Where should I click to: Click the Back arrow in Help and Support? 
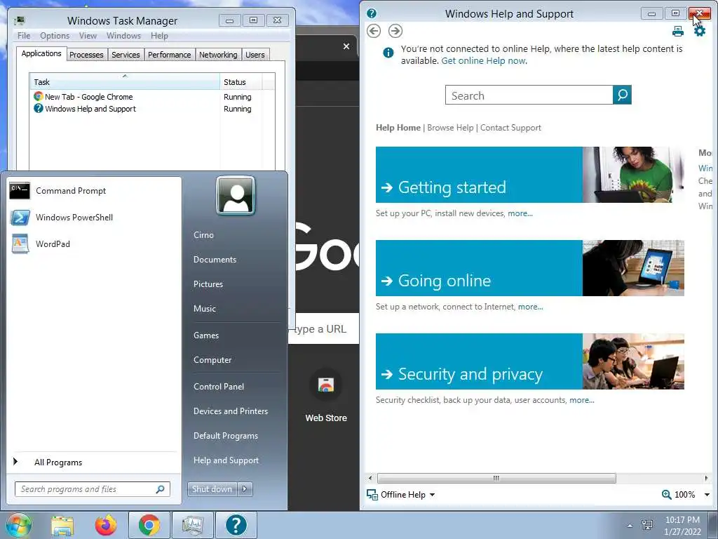pos(374,31)
